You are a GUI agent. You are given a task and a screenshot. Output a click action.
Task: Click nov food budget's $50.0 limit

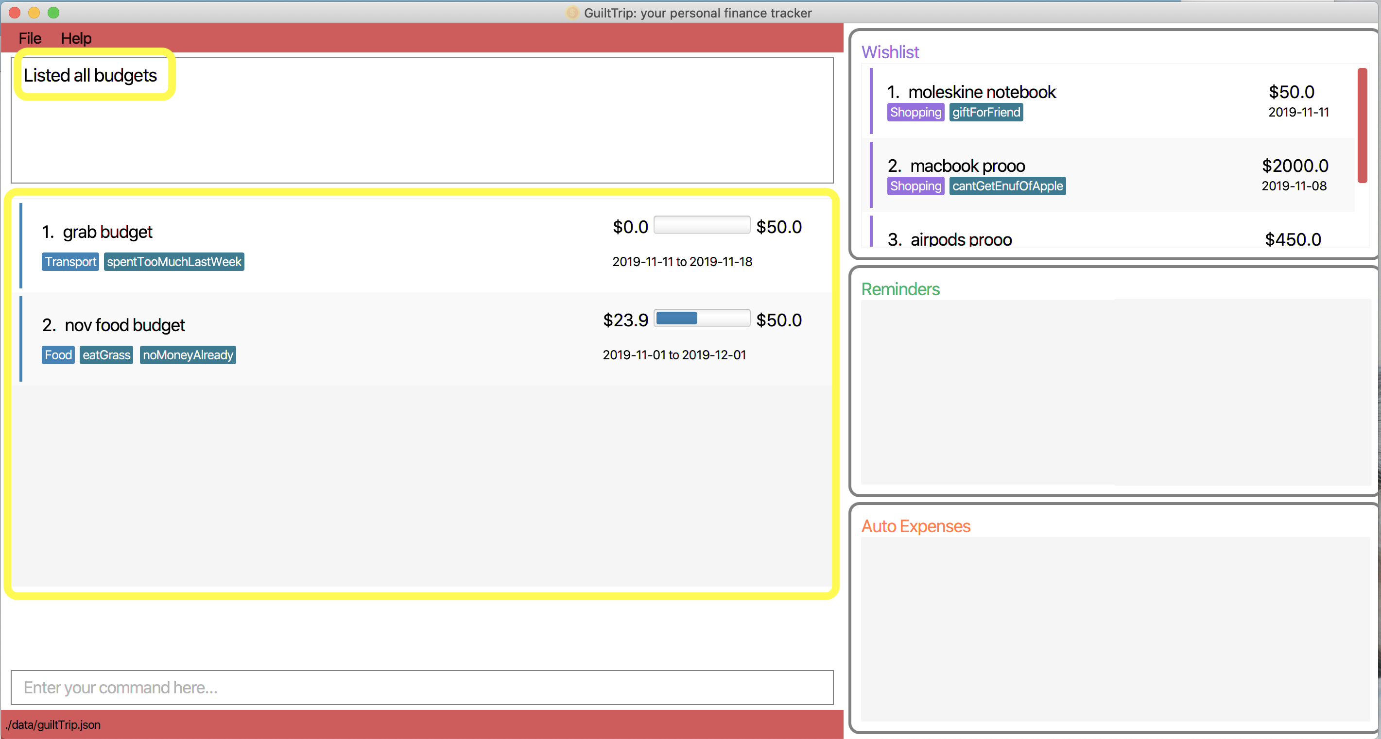point(779,320)
